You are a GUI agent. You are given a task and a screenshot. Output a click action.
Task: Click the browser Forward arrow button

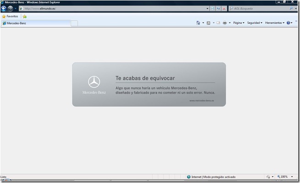(11, 9)
